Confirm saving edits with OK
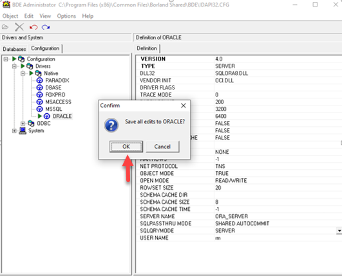 click(x=126, y=147)
